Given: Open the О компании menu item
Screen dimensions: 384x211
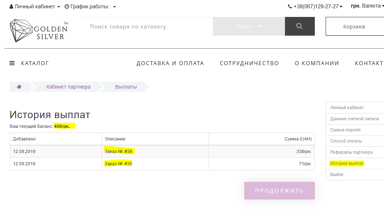Looking at the screenshot, I should pos(317,63).
